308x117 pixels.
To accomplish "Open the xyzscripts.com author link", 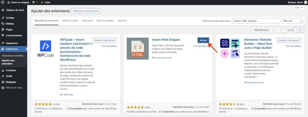I will tap(164, 58).
